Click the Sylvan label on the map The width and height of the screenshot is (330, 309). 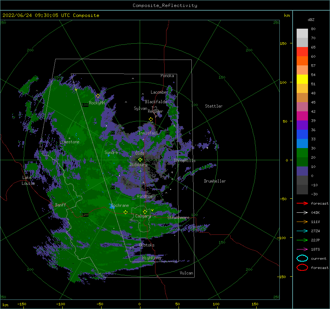click(x=140, y=108)
